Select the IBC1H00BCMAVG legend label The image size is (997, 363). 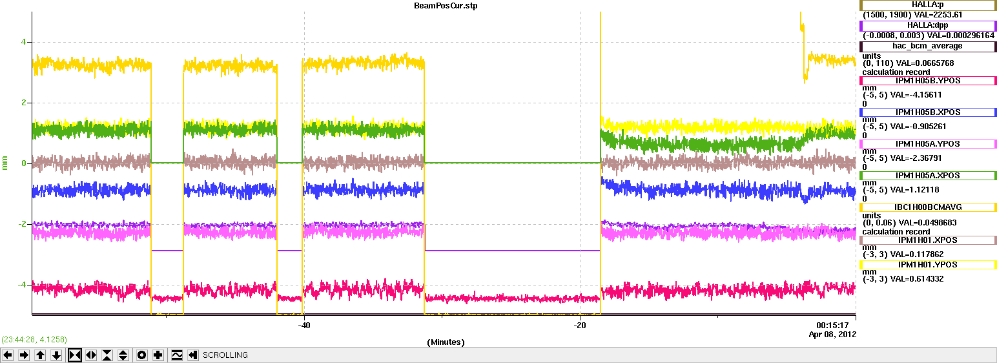[x=927, y=207]
